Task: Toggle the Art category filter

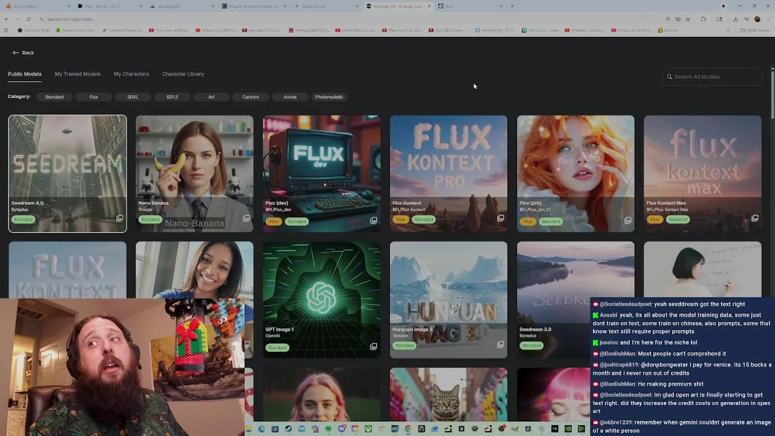Action: (211, 97)
